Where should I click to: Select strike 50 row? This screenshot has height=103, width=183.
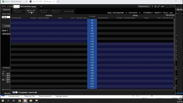pos(92,20)
